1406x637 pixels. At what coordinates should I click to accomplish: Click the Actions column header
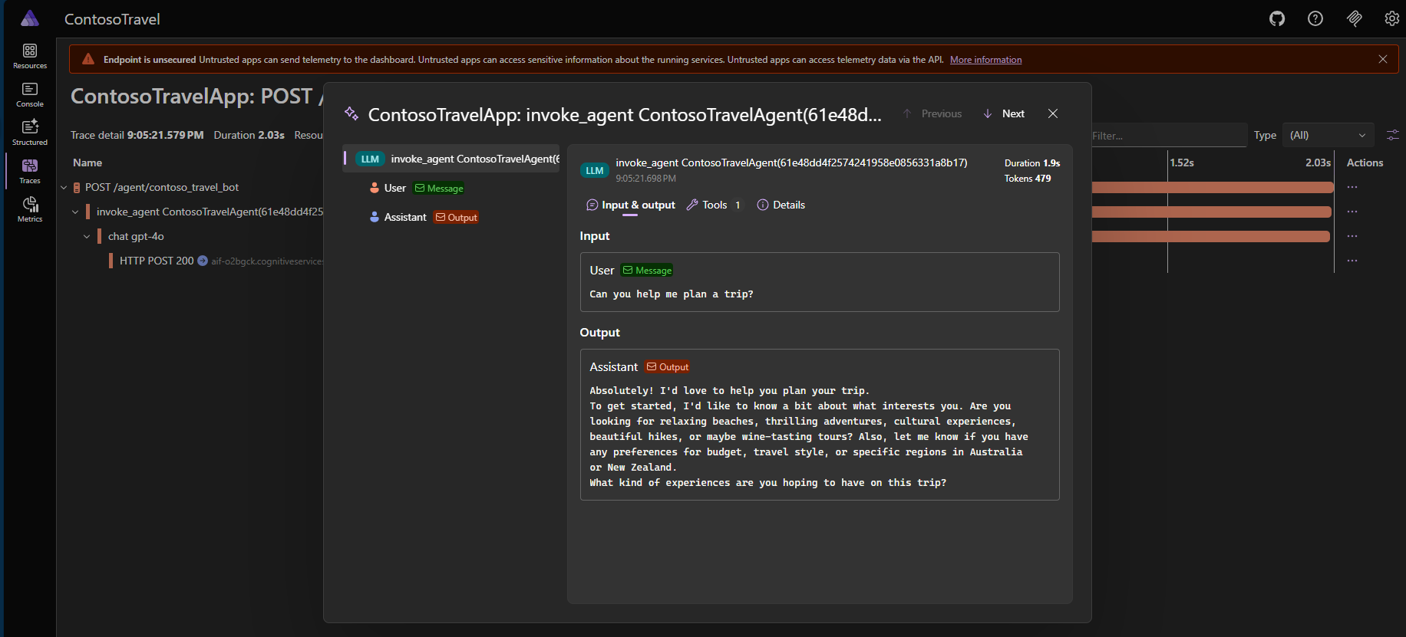coord(1365,163)
